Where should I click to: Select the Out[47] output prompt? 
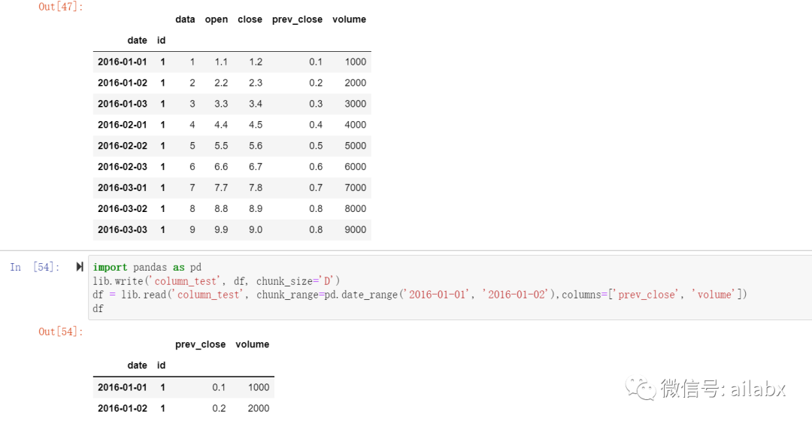pyautogui.click(x=61, y=7)
